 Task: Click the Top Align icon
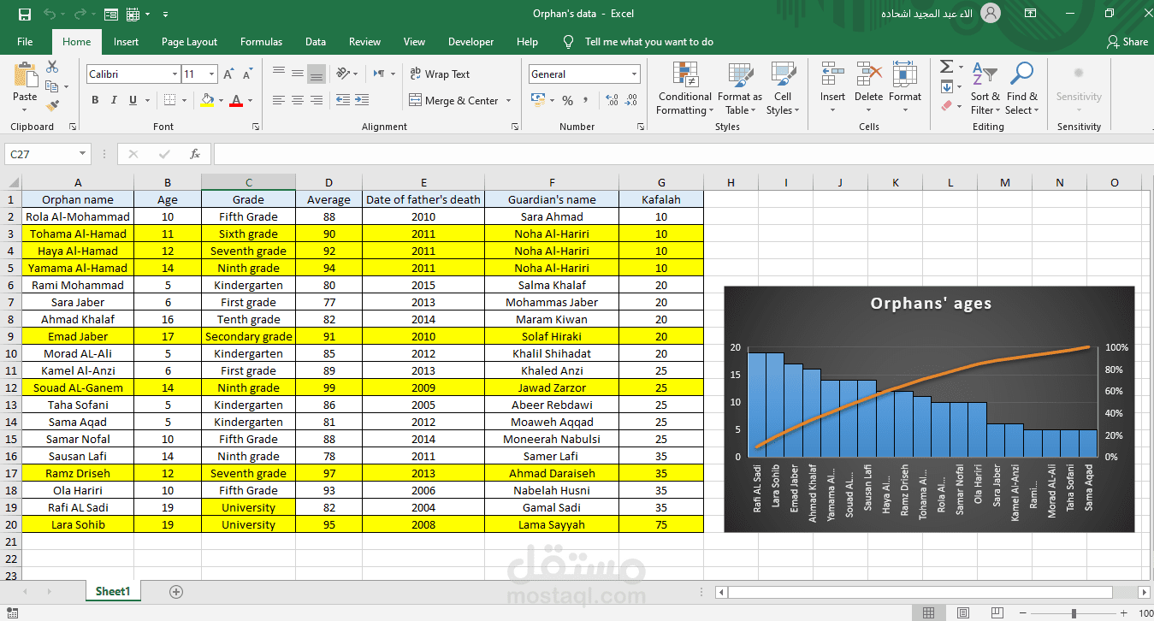click(277, 74)
